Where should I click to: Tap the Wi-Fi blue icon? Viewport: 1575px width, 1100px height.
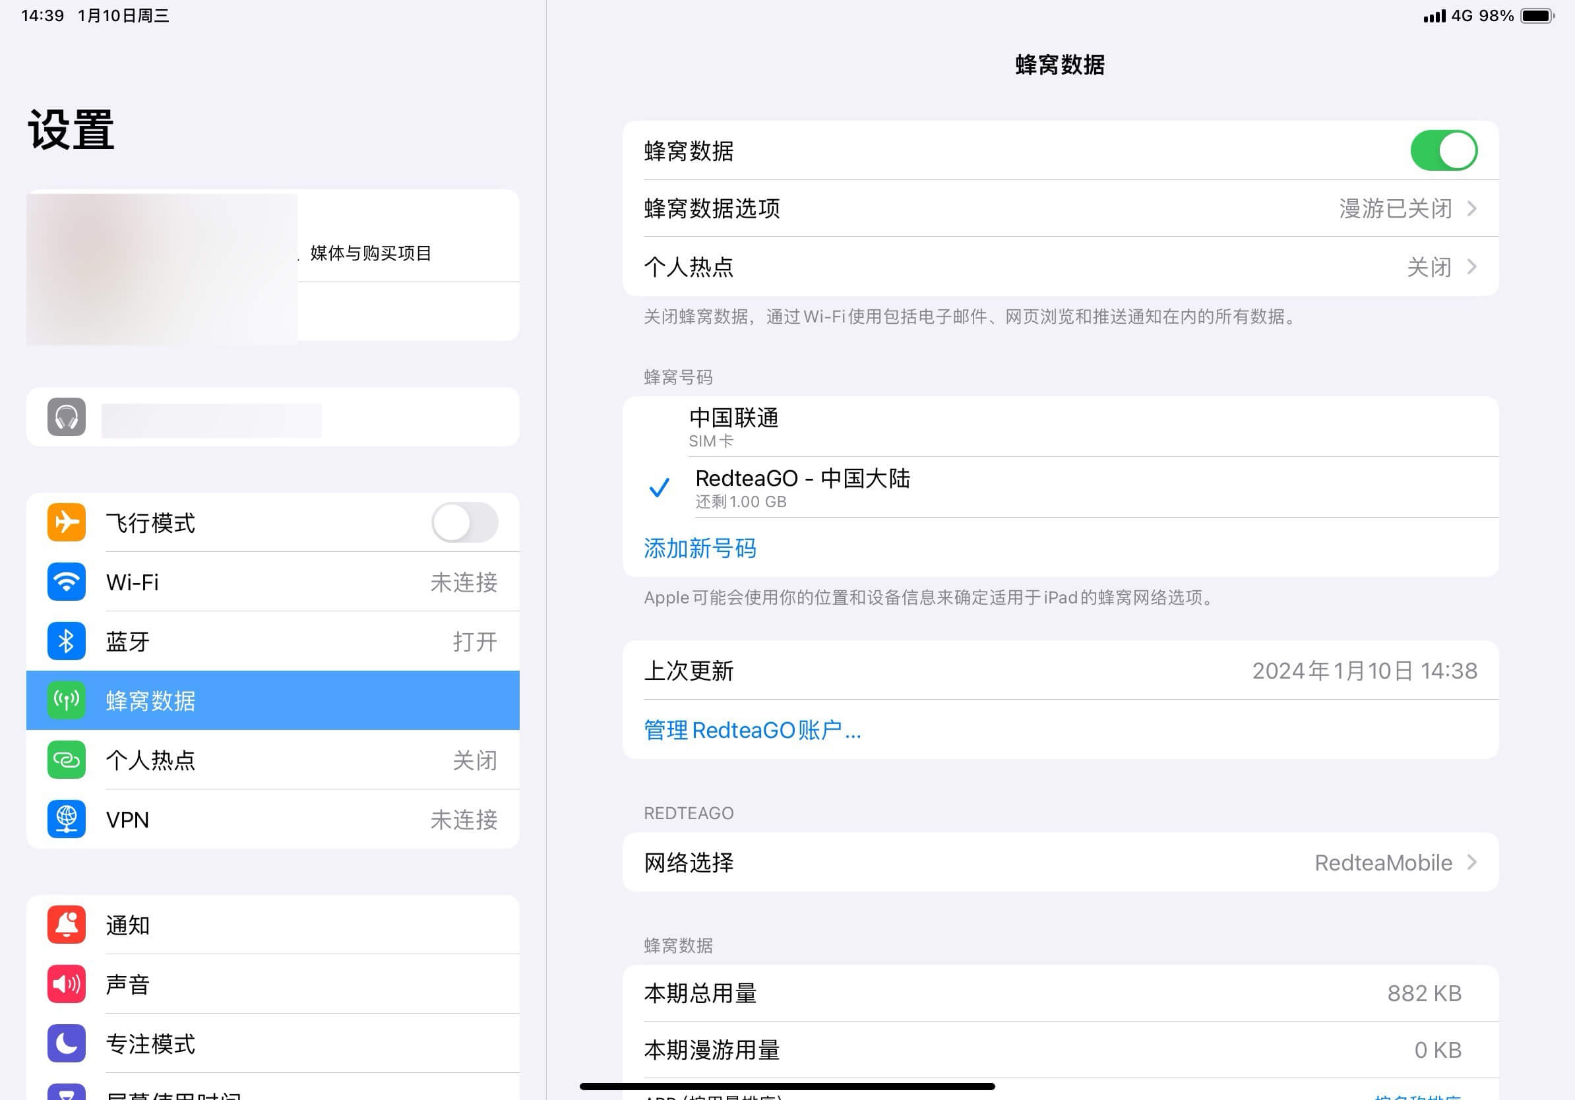(x=67, y=582)
